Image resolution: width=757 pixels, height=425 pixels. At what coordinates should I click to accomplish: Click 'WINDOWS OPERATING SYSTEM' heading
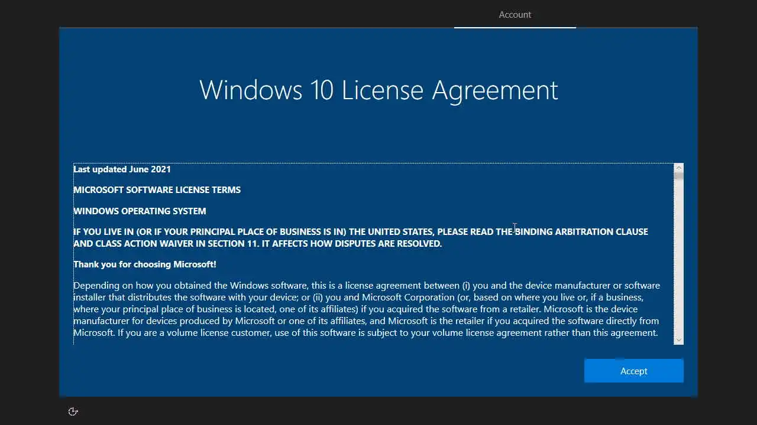click(x=140, y=211)
